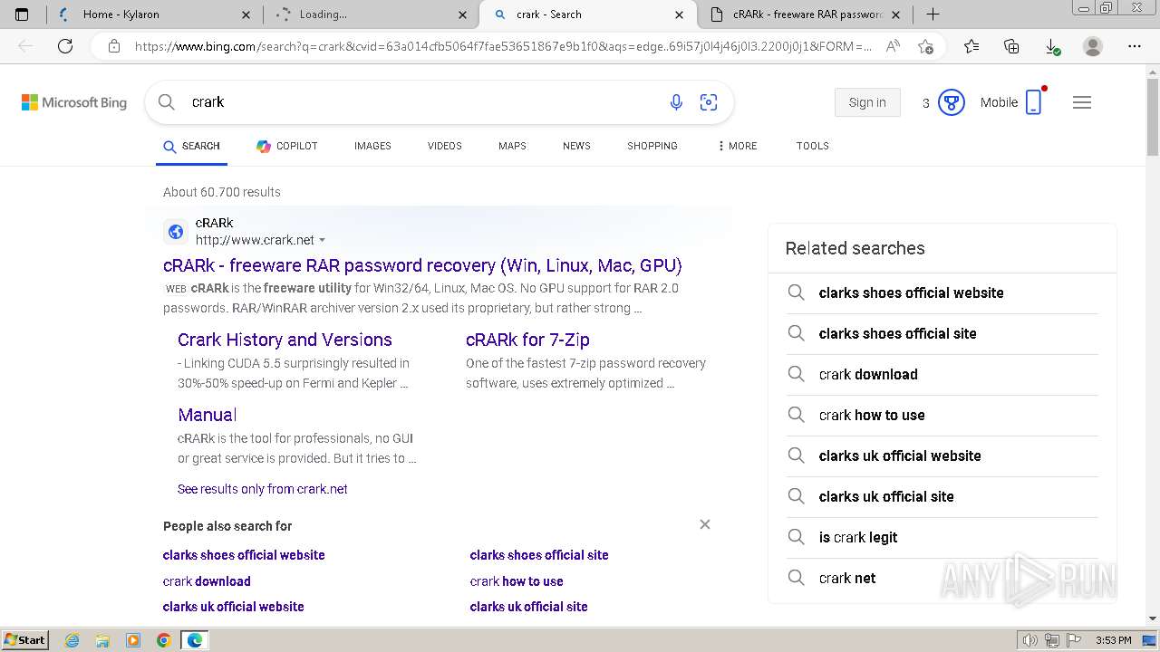This screenshot has width=1160, height=652.
Task: Start voice search with the microphone icon
Action: tap(676, 102)
